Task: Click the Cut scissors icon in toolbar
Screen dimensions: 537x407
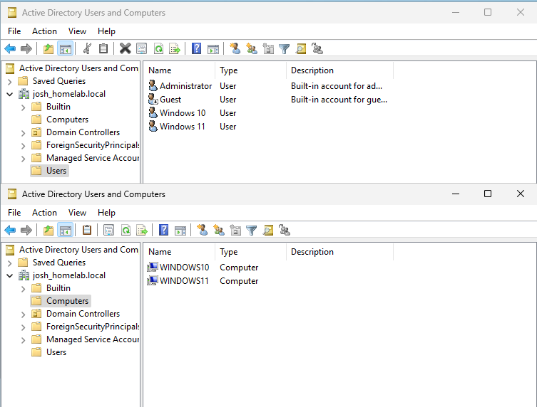Action: pyautogui.click(x=87, y=49)
